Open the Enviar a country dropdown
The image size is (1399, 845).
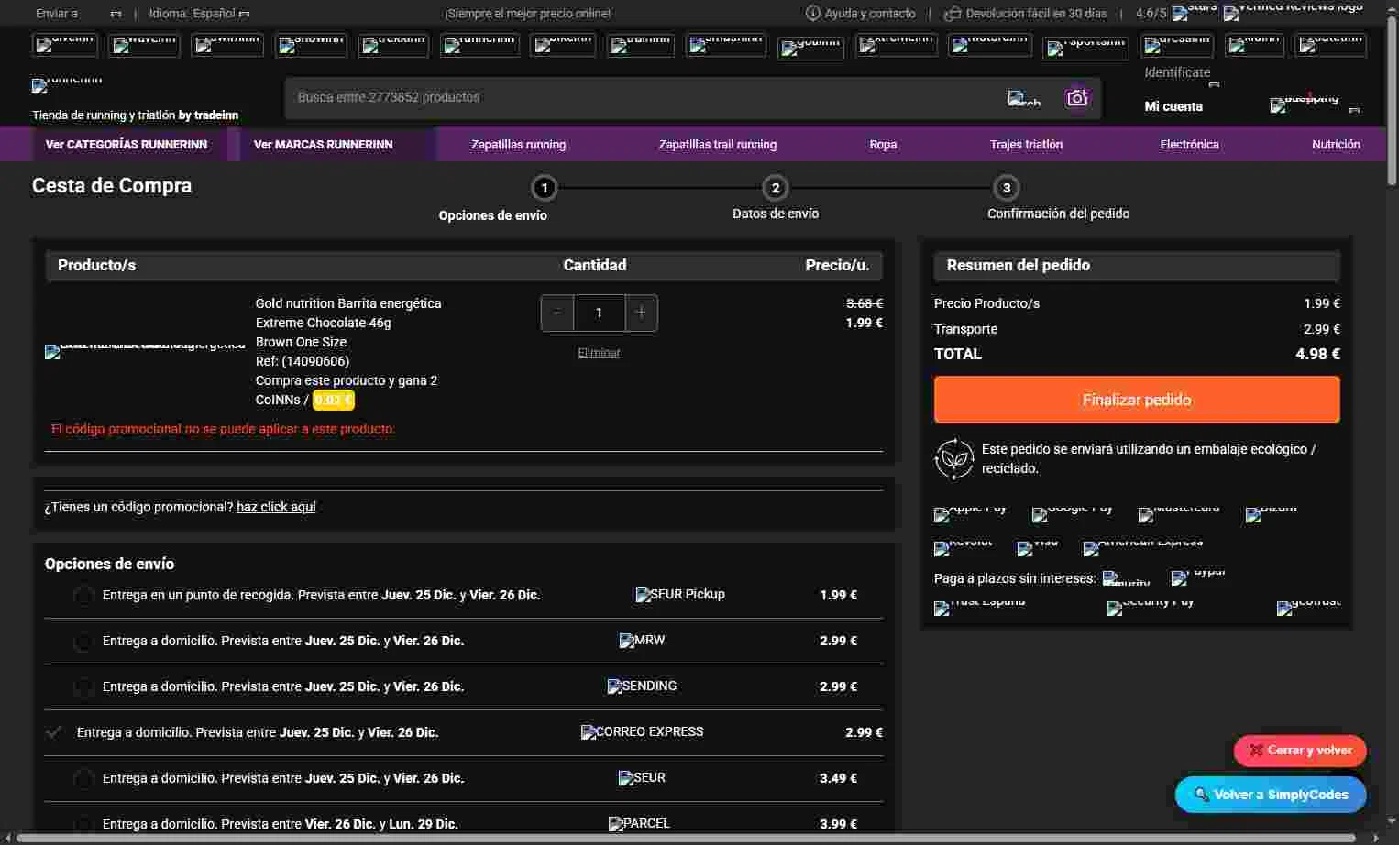pyautogui.click(x=79, y=14)
